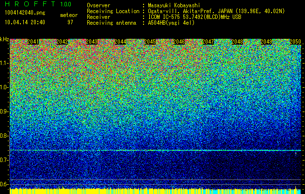Click the 0.6 frequency axis label
This screenshot has height=194, width=305.
(4, 184)
